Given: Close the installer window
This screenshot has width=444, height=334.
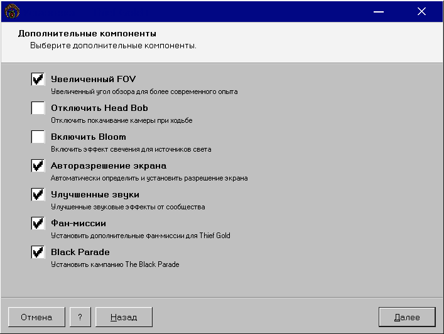Looking at the screenshot, I should click(421, 11).
